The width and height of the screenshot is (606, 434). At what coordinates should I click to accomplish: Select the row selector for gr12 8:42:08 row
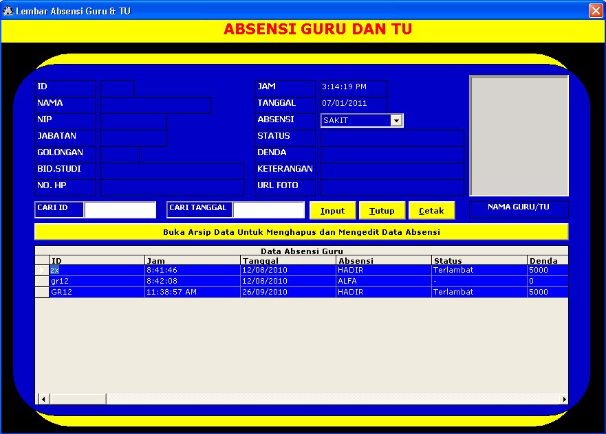42,281
